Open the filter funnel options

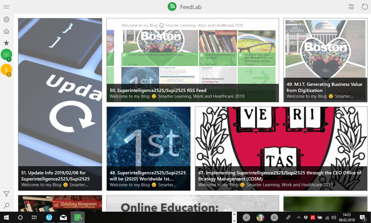click(x=6, y=194)
